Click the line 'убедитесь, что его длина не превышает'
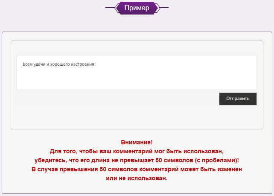274x196 pixels. (x=137, y=160)
